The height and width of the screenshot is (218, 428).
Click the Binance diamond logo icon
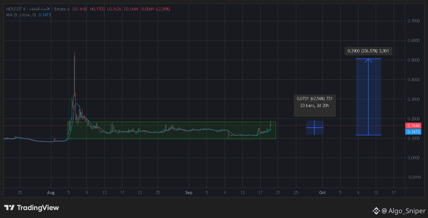pos(376,211)
